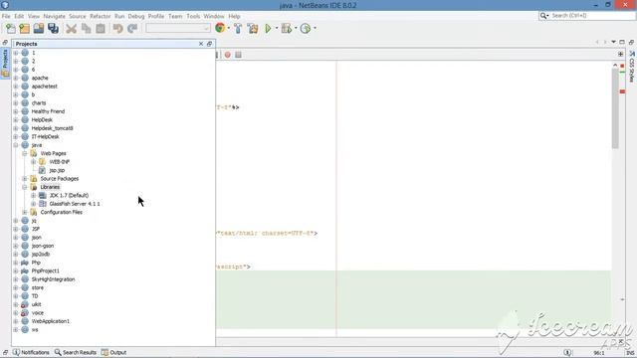Click the Search (Ctrl+I) field
Viewport: 637px width, 358px height.
click(x=591, y=16)
